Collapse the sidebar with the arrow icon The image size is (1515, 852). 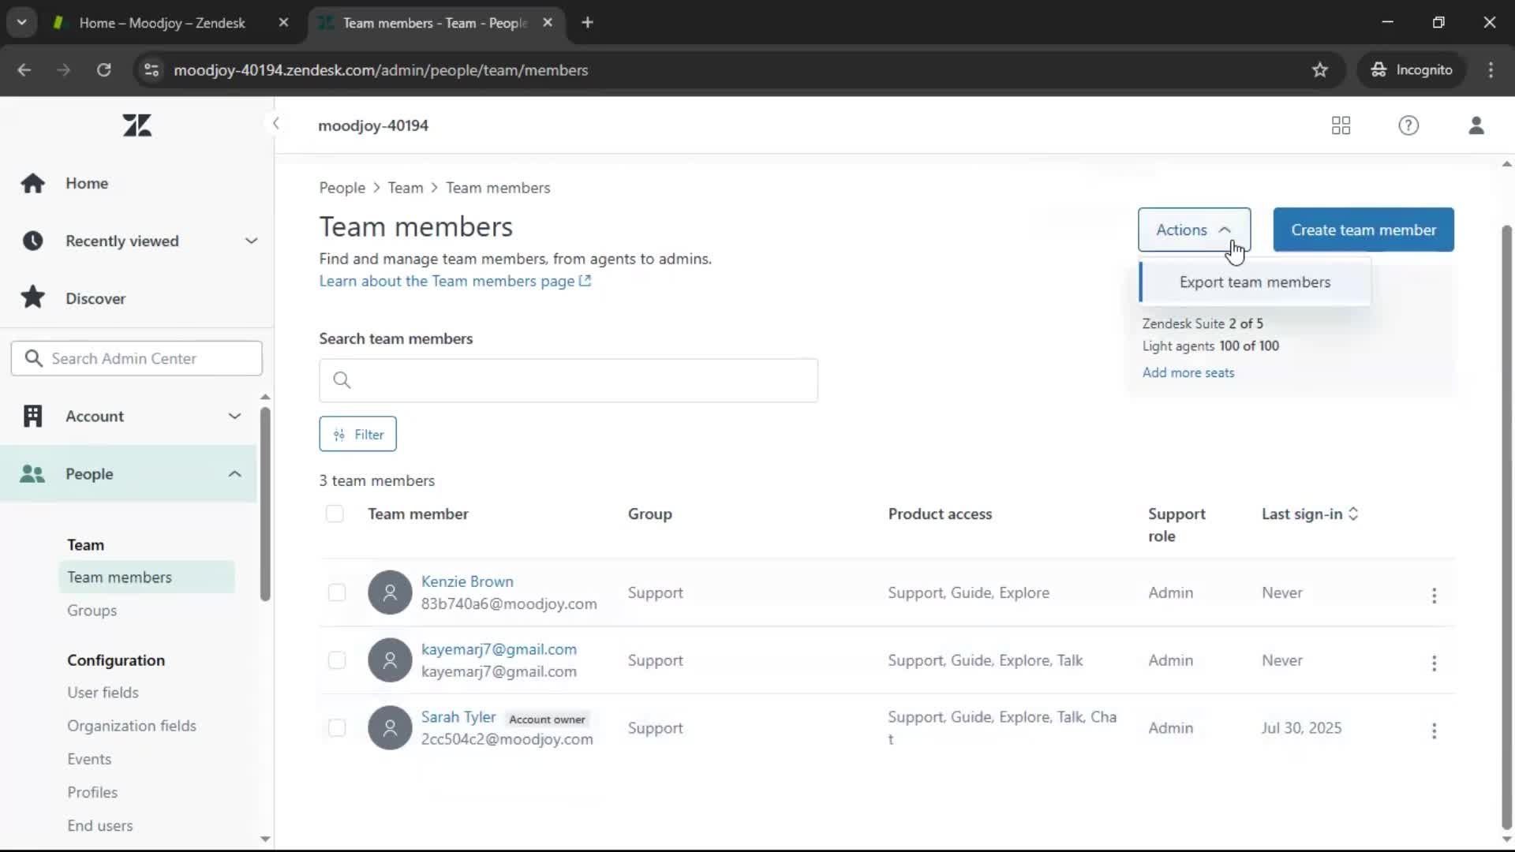275,124
